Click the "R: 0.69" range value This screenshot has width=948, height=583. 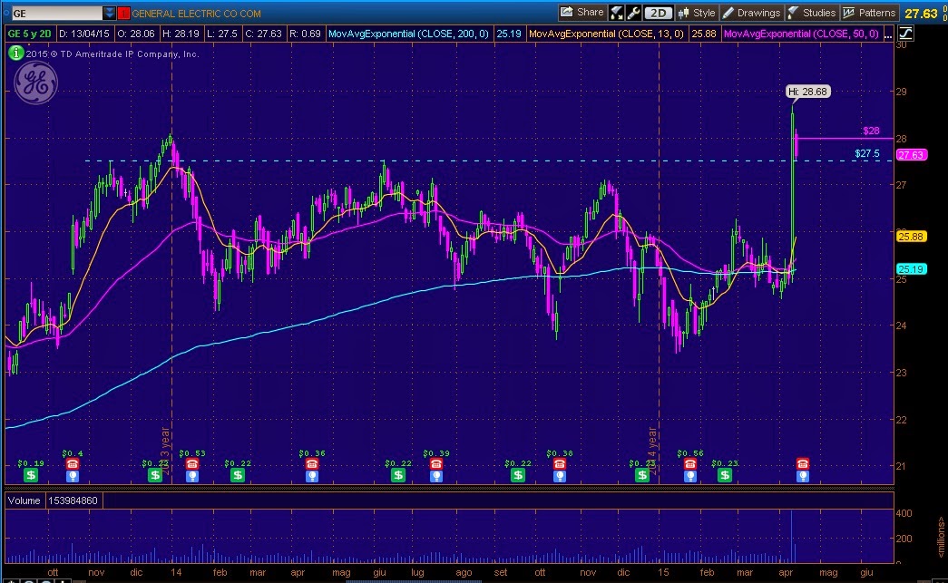coord(305,34)
